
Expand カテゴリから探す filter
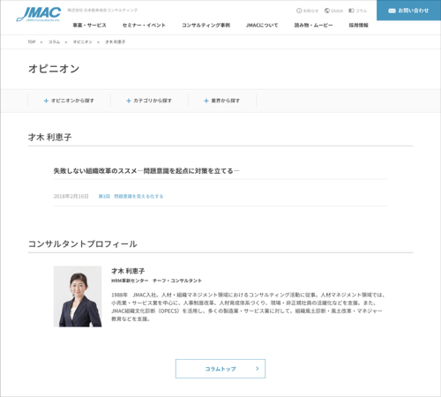(x=149, y=101)
